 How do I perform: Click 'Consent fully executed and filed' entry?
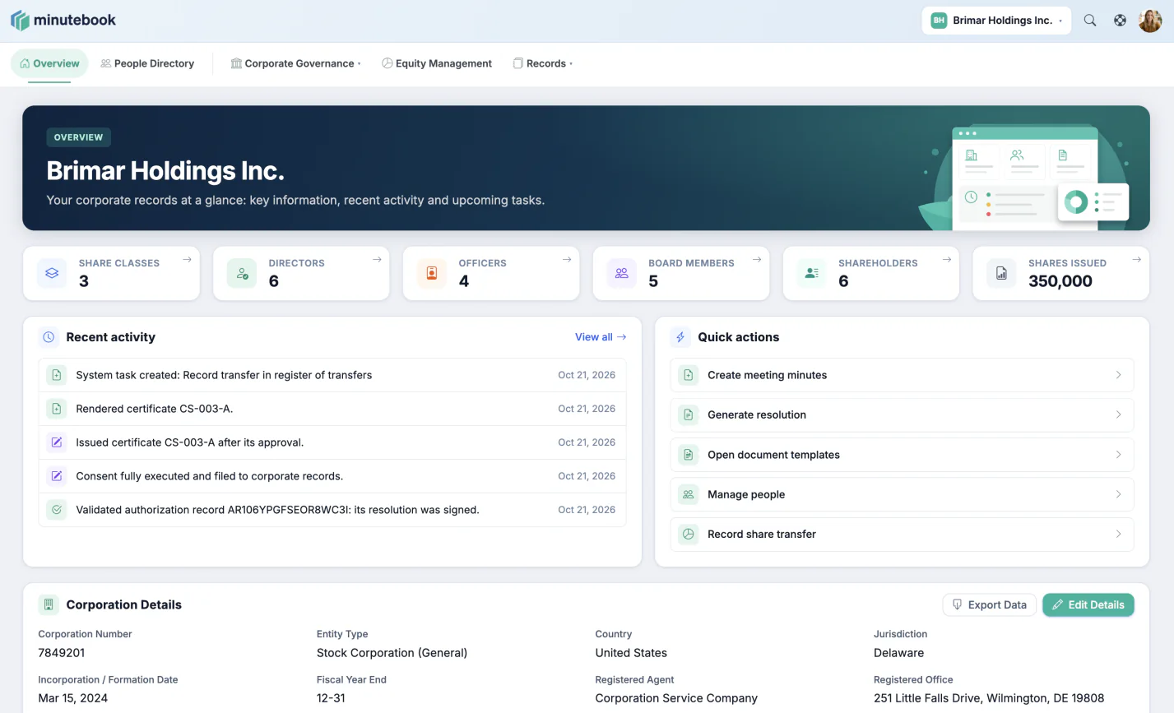332,476
